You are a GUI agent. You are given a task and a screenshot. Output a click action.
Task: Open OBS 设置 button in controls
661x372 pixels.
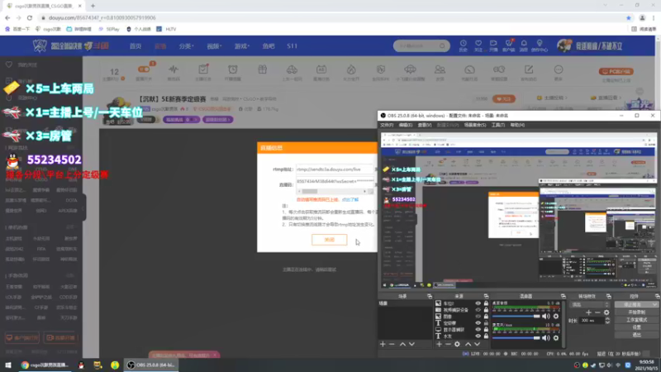click(x=636, y=327)
